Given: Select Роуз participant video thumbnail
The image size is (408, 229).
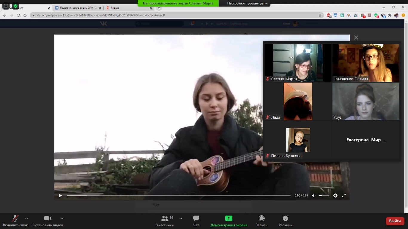Looking at the screenshot, I should pyautogui.click(x=366, y=101).
